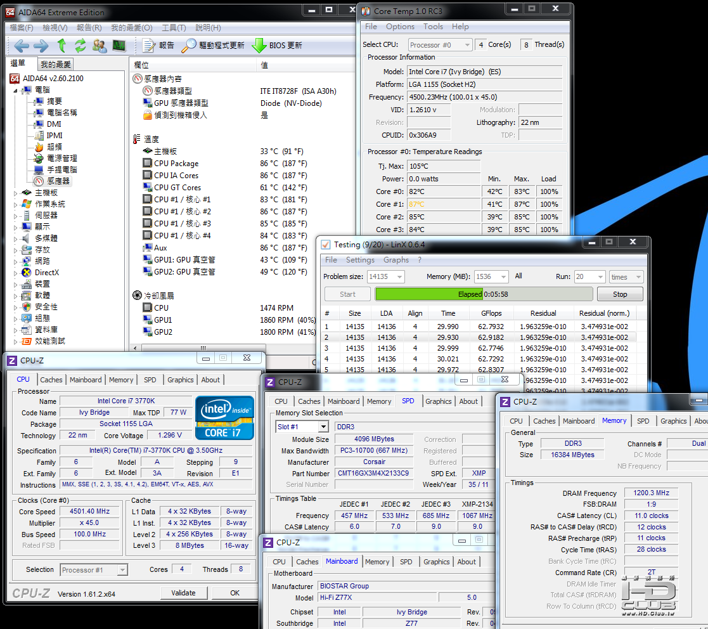Screen dimensions: 708x629
Task: Click the forward arrow in AIDA64 toolbar
Action: (41, 46)
